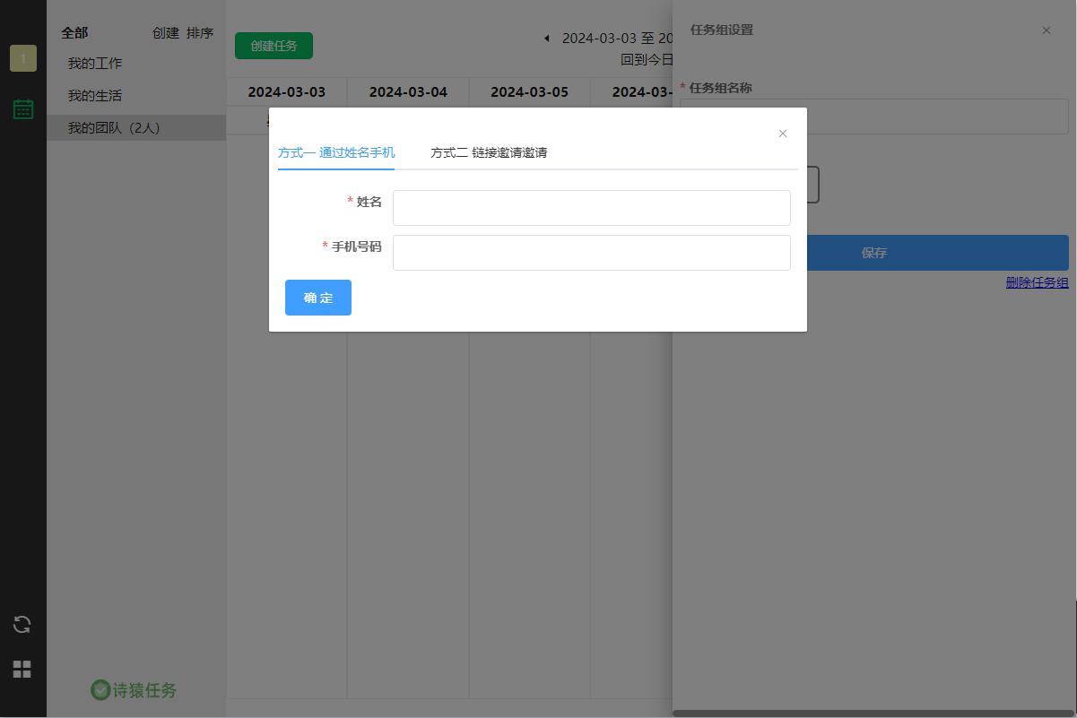Click the calendar icon in left sidebar
Image resolution: width=1077 pixels, height=718 pixels.
pos(23,109)
